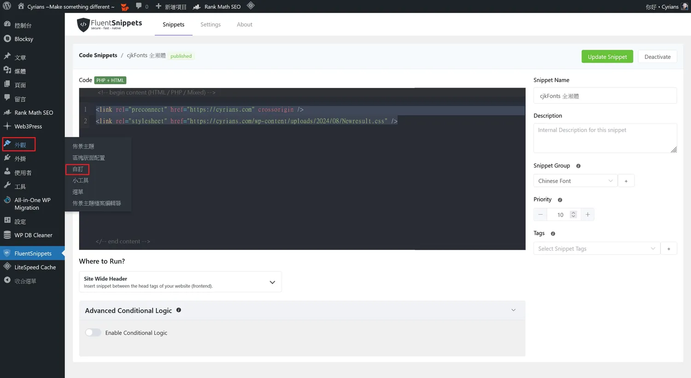Click the FluentSnippets shield logo

(x=83, y=25)
